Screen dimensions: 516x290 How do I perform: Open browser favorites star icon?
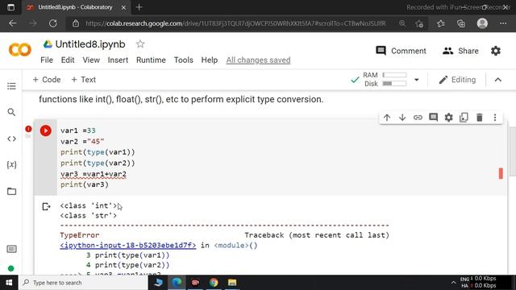tap(441, 23)
